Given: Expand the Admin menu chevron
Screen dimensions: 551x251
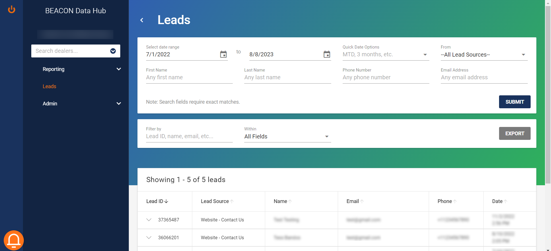Looking at the screenshot, I should pos(119,104).
